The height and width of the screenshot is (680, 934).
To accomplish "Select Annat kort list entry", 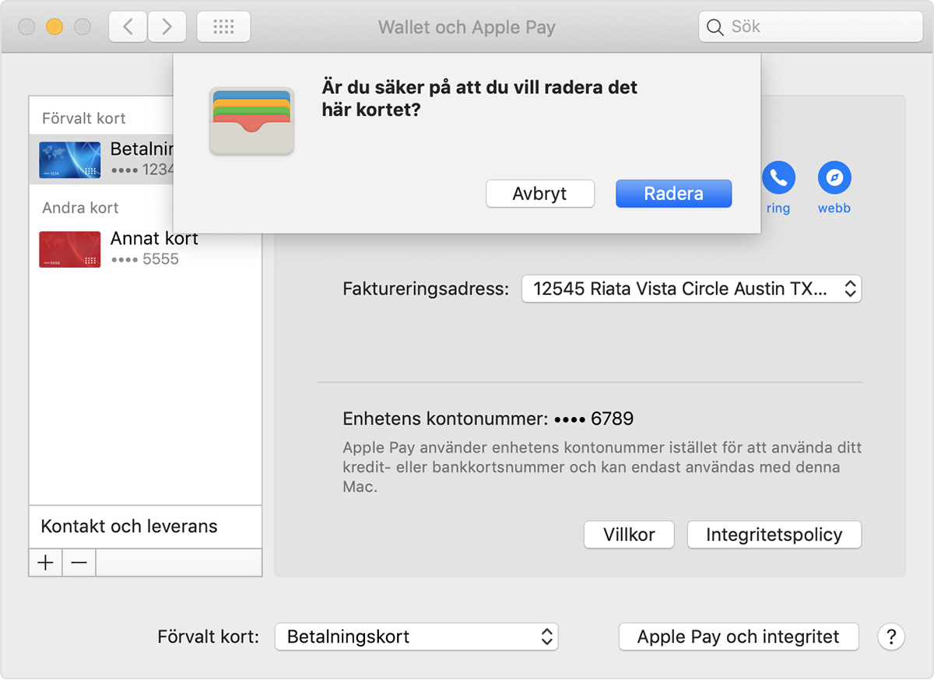I will coord(146,249).
